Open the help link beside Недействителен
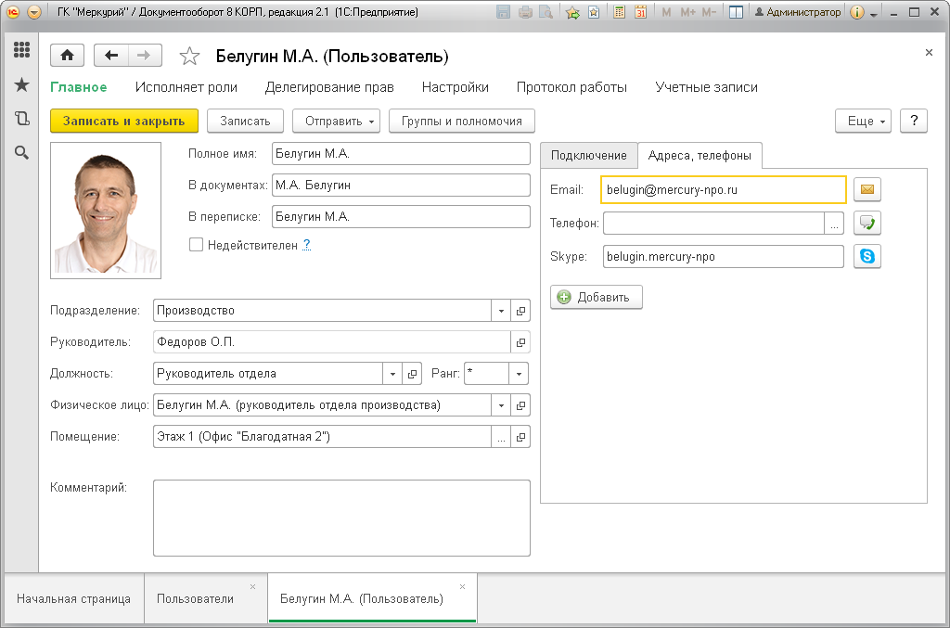Viewport: 950px width, 628px height. point(306,245)
